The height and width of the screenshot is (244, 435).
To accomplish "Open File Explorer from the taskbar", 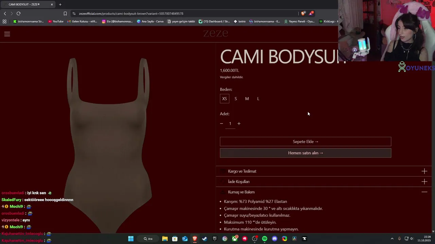I will (x=165, y=239).
